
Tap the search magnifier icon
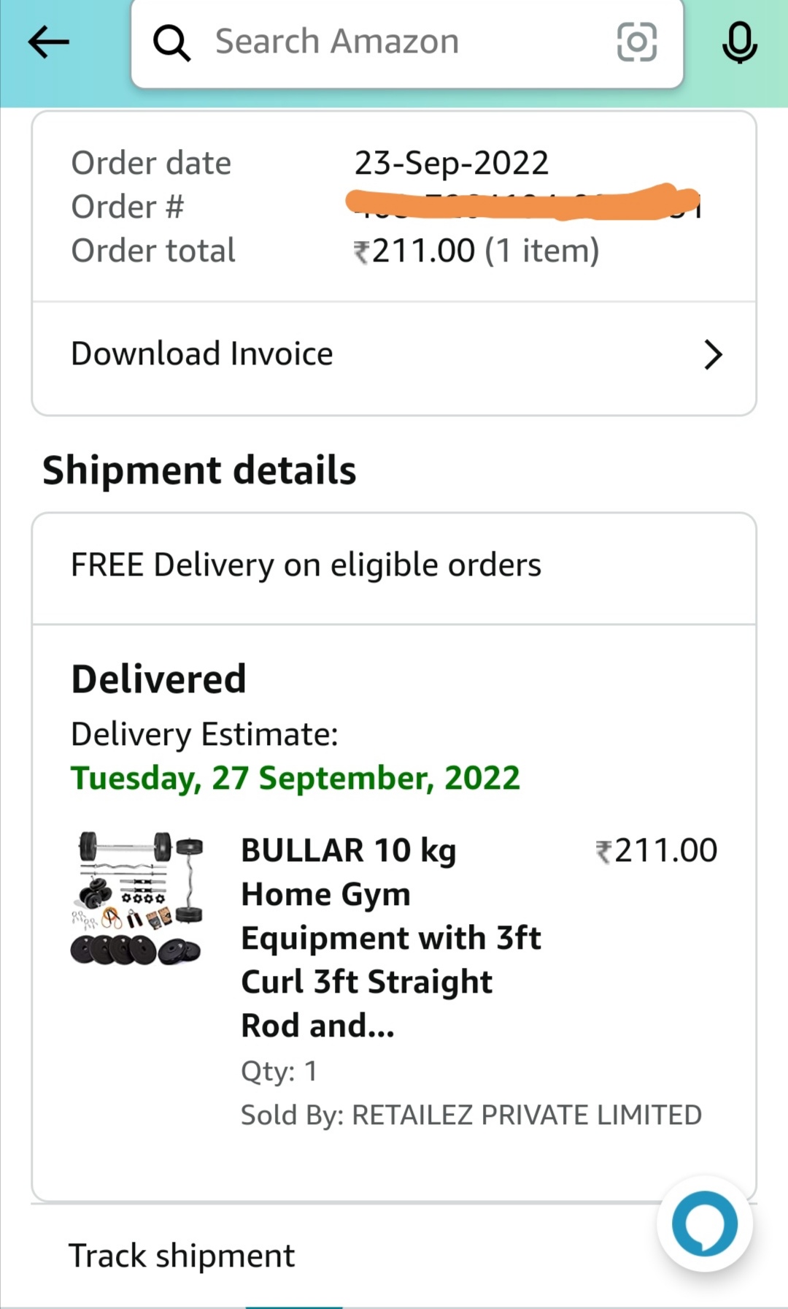pyautogui.click(x=171, y=43)
